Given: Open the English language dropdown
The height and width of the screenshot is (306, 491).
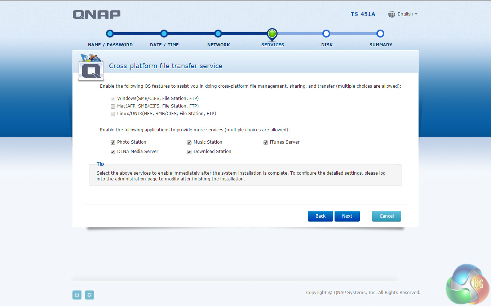Looking at the screenshot, I should (x=407, y=14).
